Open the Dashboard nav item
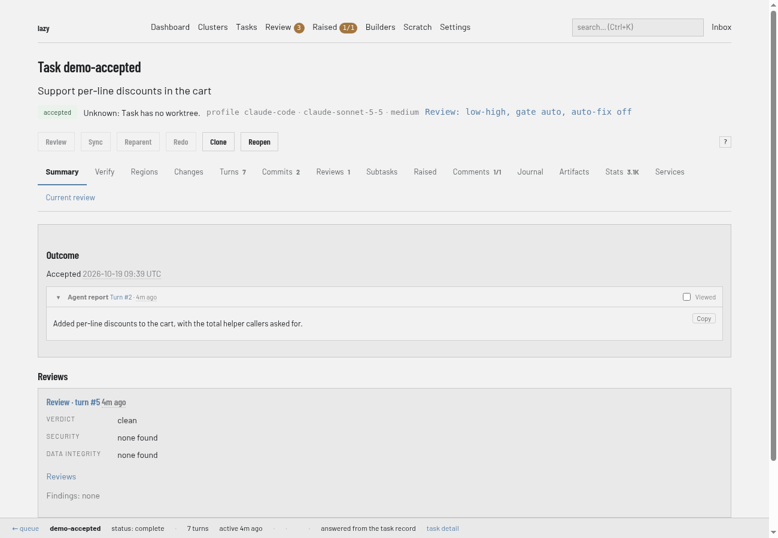Screen dimensions: 778x538 [x=170, y=27]
